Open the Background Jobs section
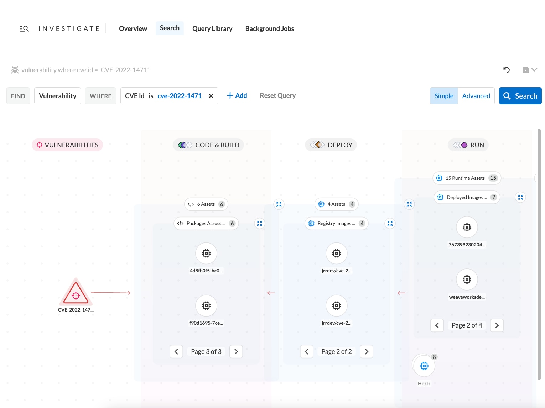The image size is (545, 408). point(269,28)
